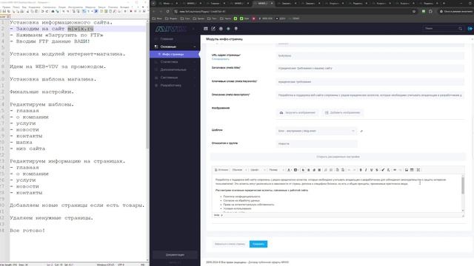The height and width of the screenshot is (266, 474).
Task: Focus the meta title field
Action: pos(370,69)
